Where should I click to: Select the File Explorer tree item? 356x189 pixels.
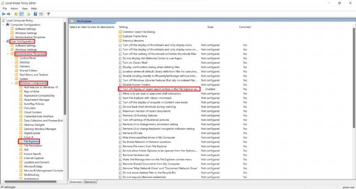(x=31, y=141)
